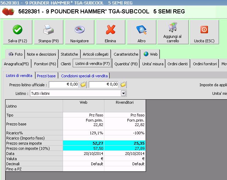The width and height of the screenshot is (227, 180).
Task: Open the Ordini clienti tab
Action: coord(177,64)
